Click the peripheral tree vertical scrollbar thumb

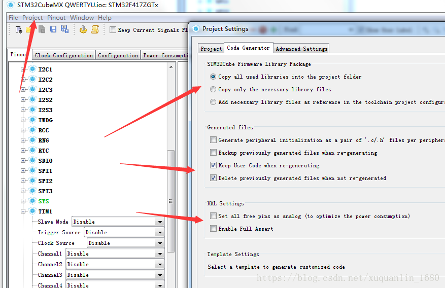click(171, 201)
